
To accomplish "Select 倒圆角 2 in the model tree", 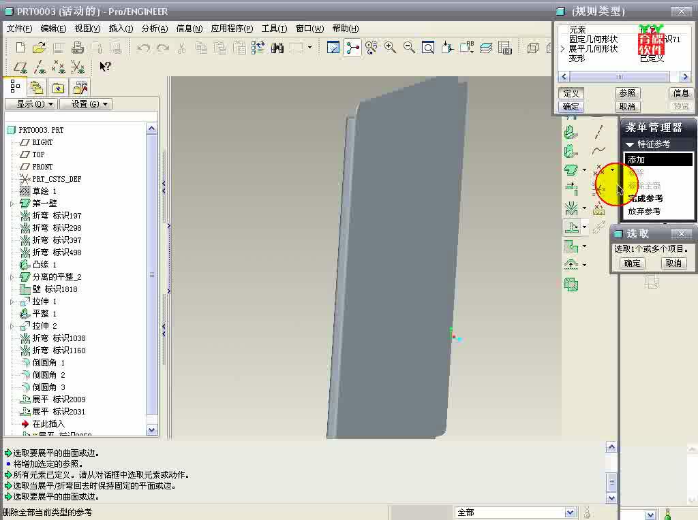I will pos(48,375).
